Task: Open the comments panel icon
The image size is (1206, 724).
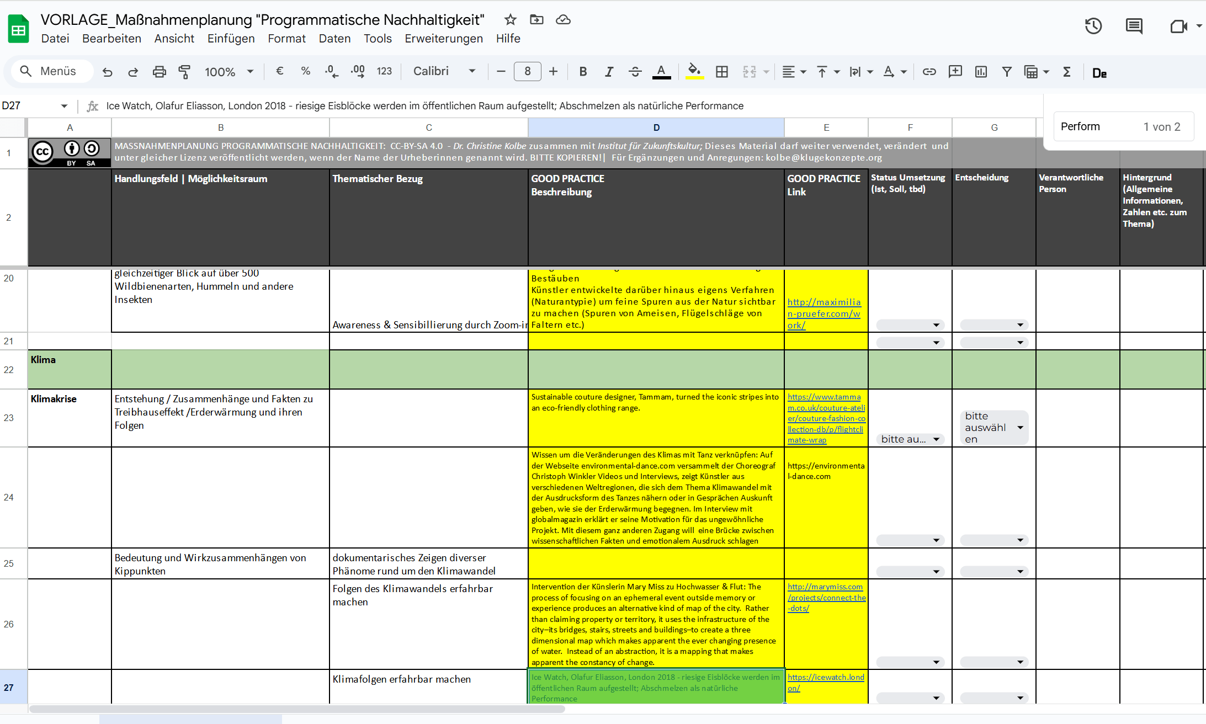Action: (x=1134, y=26)
